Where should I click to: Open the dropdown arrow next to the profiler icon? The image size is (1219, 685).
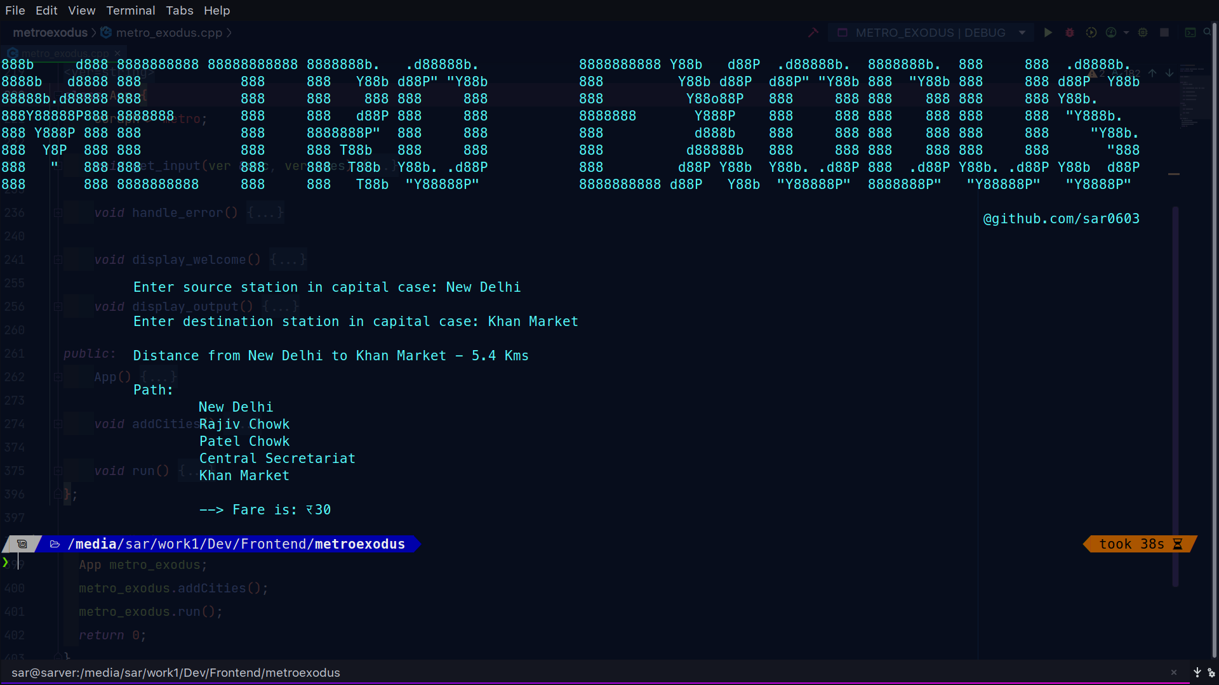1126,32
